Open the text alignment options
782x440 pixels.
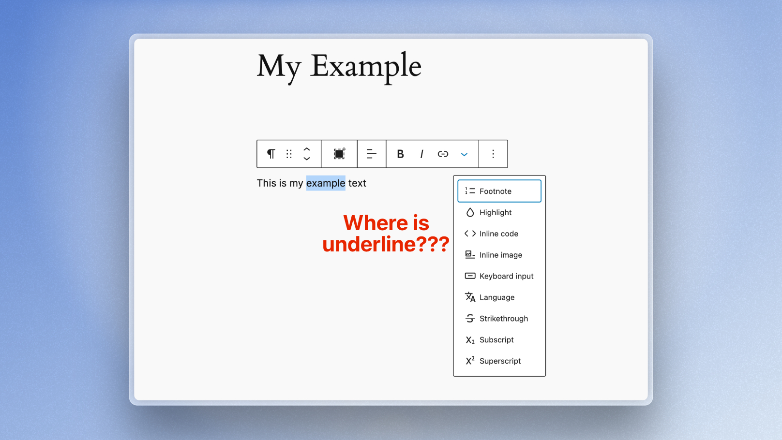point(372,154)
